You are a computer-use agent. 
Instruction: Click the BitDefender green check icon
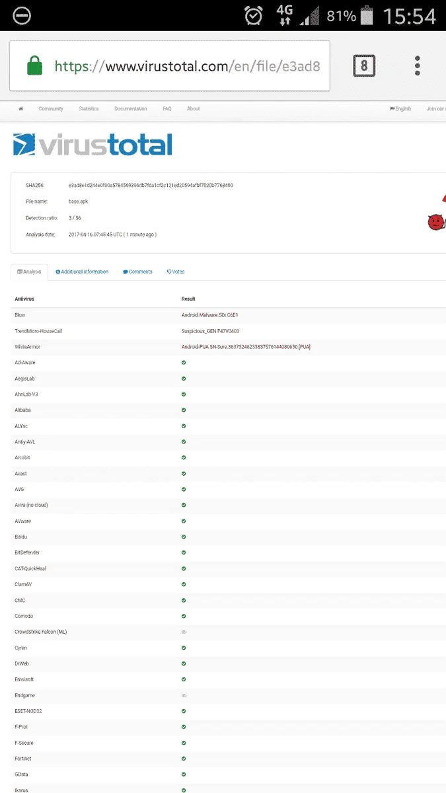point(184,552)
